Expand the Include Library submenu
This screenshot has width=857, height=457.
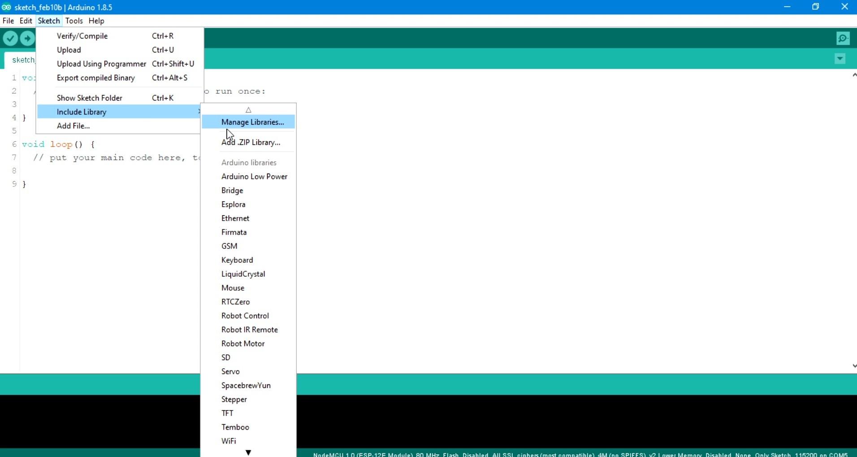120,112
